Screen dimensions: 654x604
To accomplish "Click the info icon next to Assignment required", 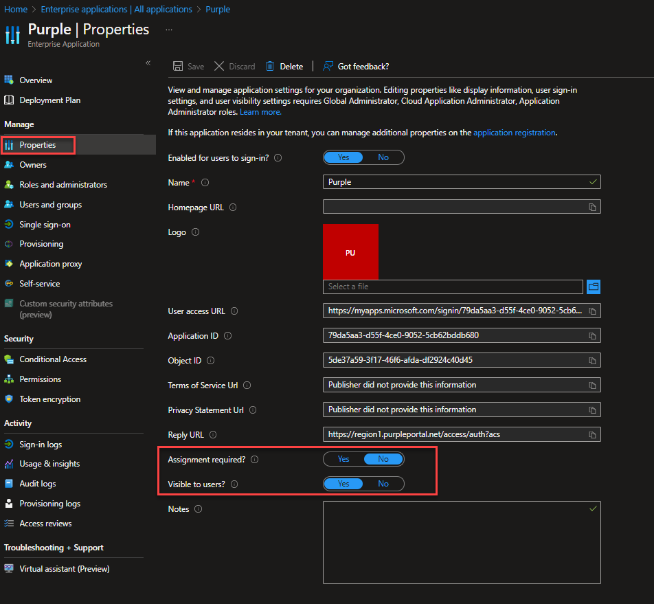I will (255, 459).
